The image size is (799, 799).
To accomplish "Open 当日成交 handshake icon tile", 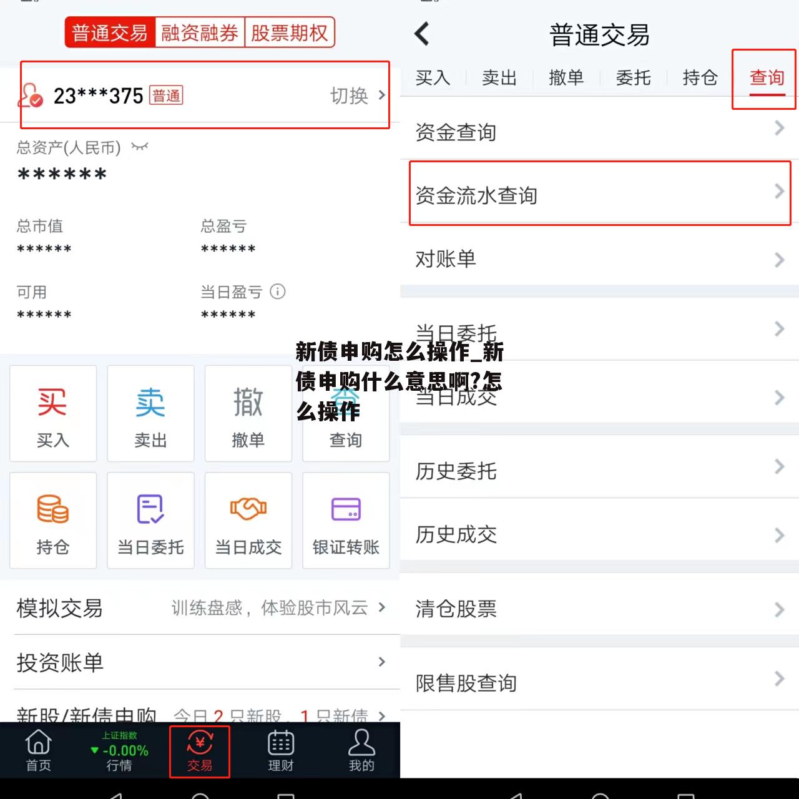I will point(248,520).
